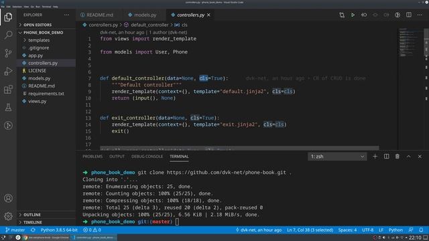This screenshot has height=241, width=429.
Task: Open editor more actions ellipsis
Action: (420, 15)
